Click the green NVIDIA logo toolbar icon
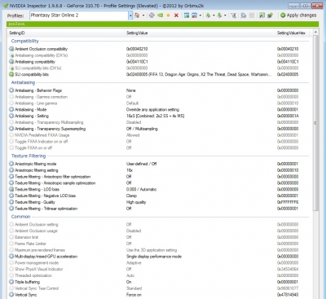Image resolution: width=326 pixels, height=299 pixels. pos(161,15)
